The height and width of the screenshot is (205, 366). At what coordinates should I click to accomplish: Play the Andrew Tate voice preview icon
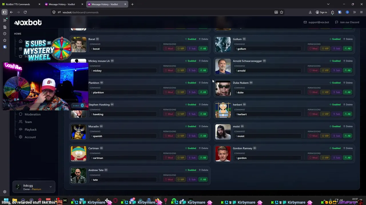point(106,170)
